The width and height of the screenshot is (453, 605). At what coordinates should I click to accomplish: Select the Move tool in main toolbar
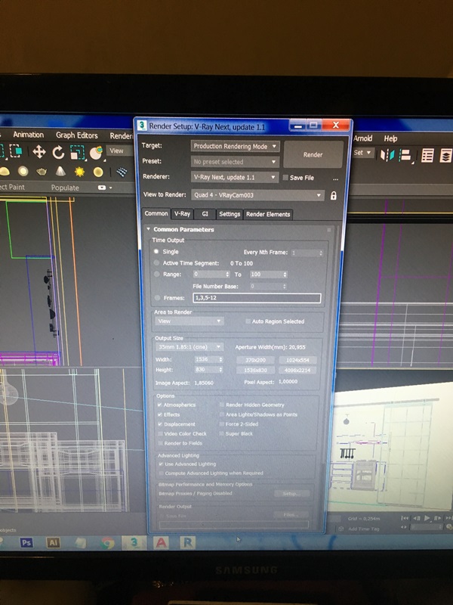(x=39, y=152)
